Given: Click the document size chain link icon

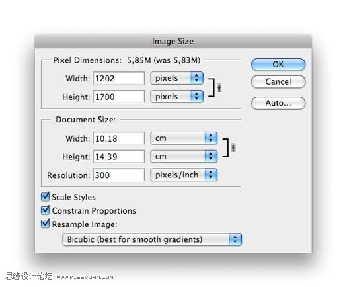Looking at the screenshot, I should [233, 147].
